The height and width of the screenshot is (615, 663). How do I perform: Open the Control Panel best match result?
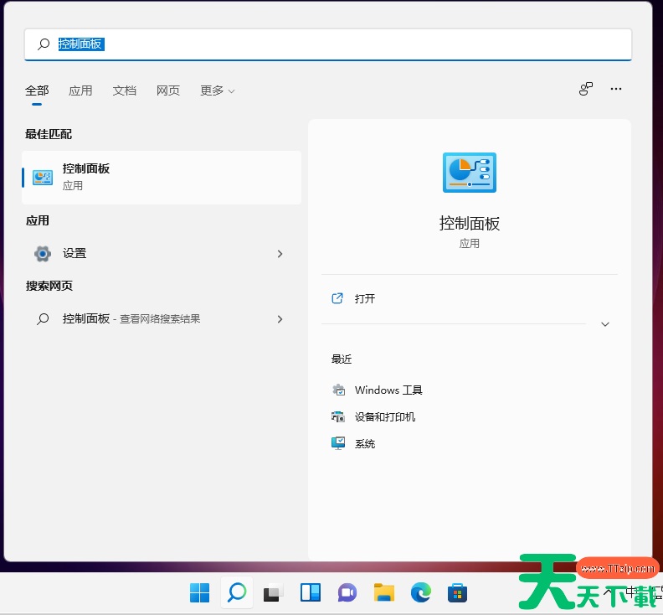161,177
